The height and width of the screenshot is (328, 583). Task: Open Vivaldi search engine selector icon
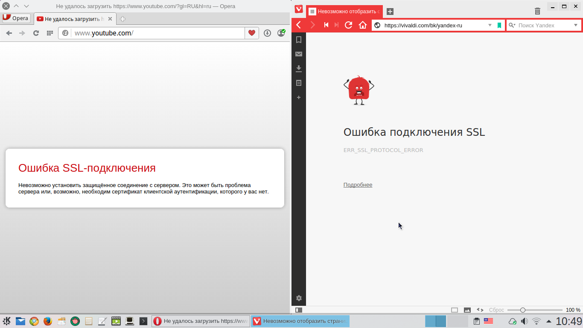pos(512,25)
